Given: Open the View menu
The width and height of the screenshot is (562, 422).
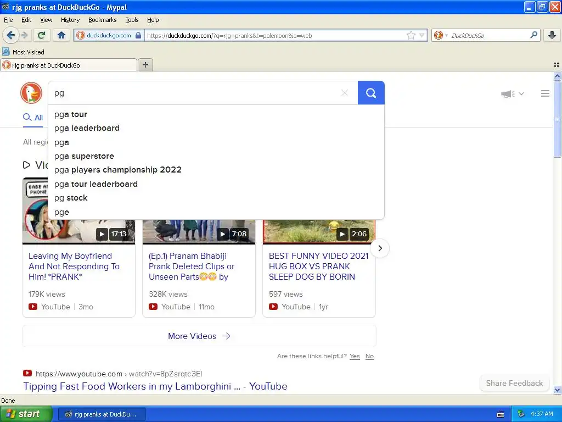Looking at the screenshot, I should click(46, 20).
